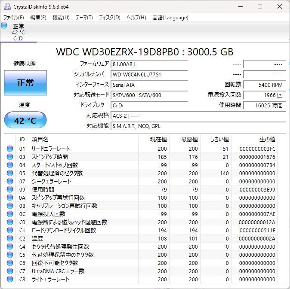Open the 編集(E) menu
This screenshot has width=290, height=289.
[x=38, y=18]
